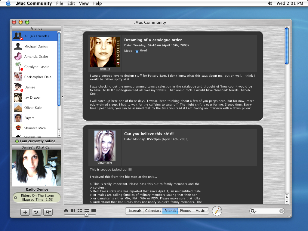308x231 pixels.
Task: Choose the four-tile grid view icon
Action: (x=79, y=210)
